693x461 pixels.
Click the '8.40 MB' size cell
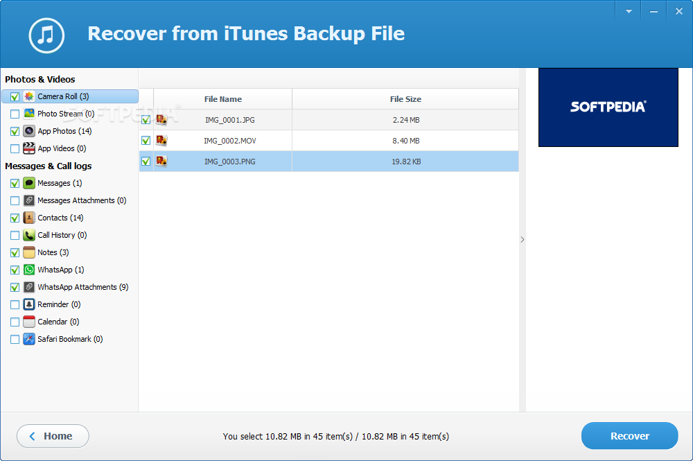(x=405, y=141)
